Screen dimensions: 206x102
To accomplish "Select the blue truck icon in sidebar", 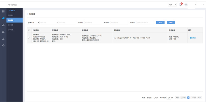I will coord(3,18).
